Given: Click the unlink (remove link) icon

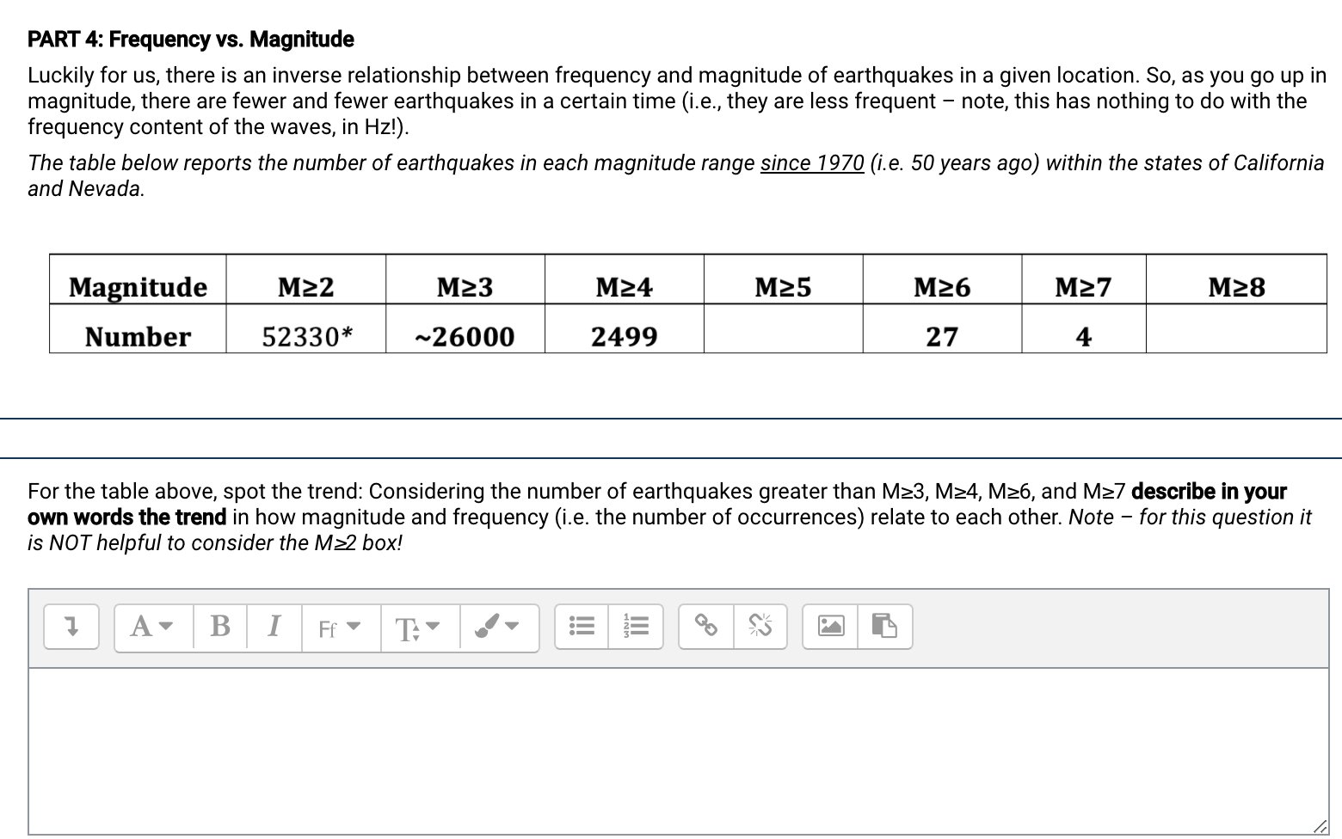Looking at the screenshot, I should point(759,627).
